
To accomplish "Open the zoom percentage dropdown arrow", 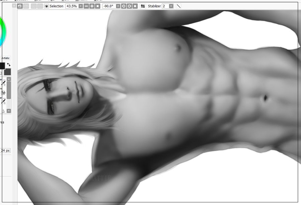I will click(81, 6).
